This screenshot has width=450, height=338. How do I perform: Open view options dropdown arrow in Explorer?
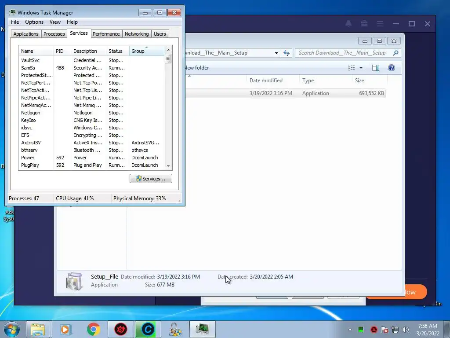(361, 68)
